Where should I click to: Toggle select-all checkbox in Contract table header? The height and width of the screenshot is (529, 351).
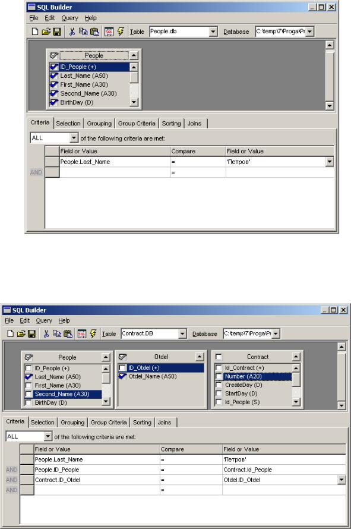[x=219, y=357]
